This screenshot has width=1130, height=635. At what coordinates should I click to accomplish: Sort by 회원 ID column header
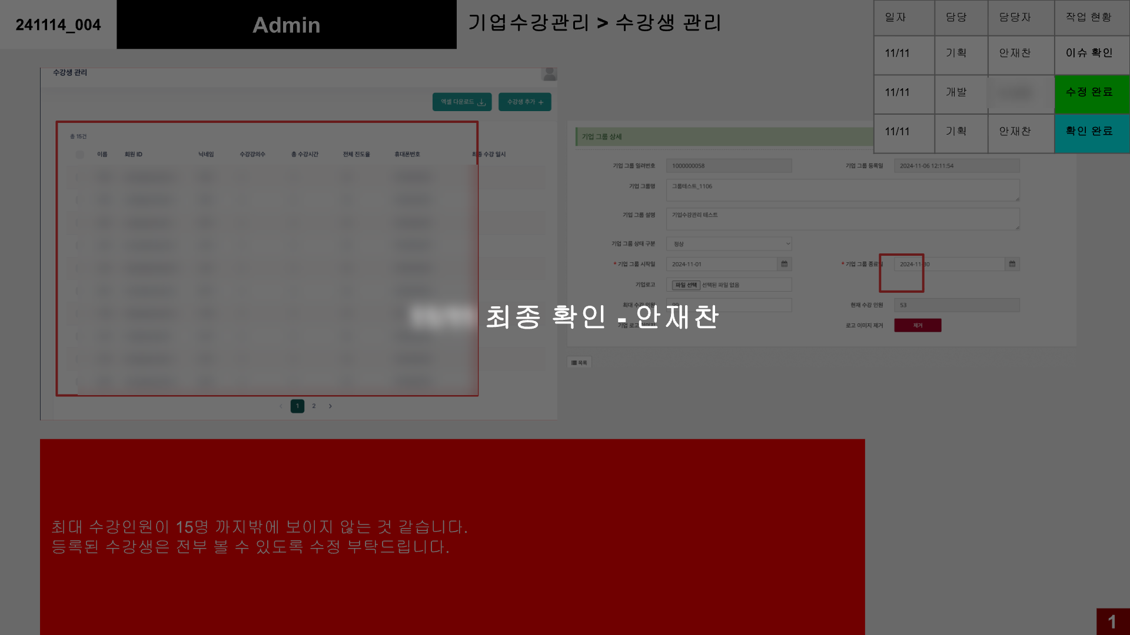click(134, 154)
